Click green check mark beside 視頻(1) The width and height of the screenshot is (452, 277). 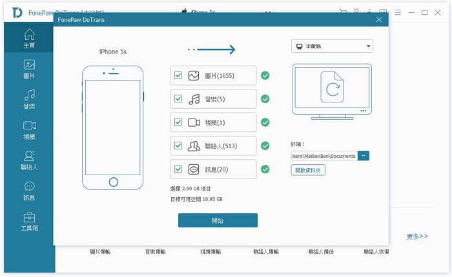(265, 122)
